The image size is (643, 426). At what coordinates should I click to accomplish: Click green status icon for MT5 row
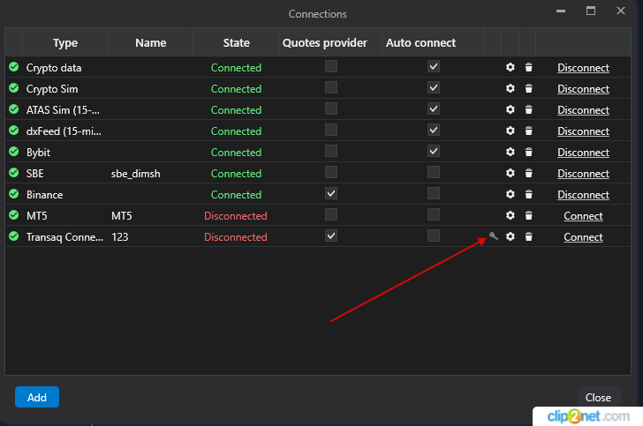point(14,215)
